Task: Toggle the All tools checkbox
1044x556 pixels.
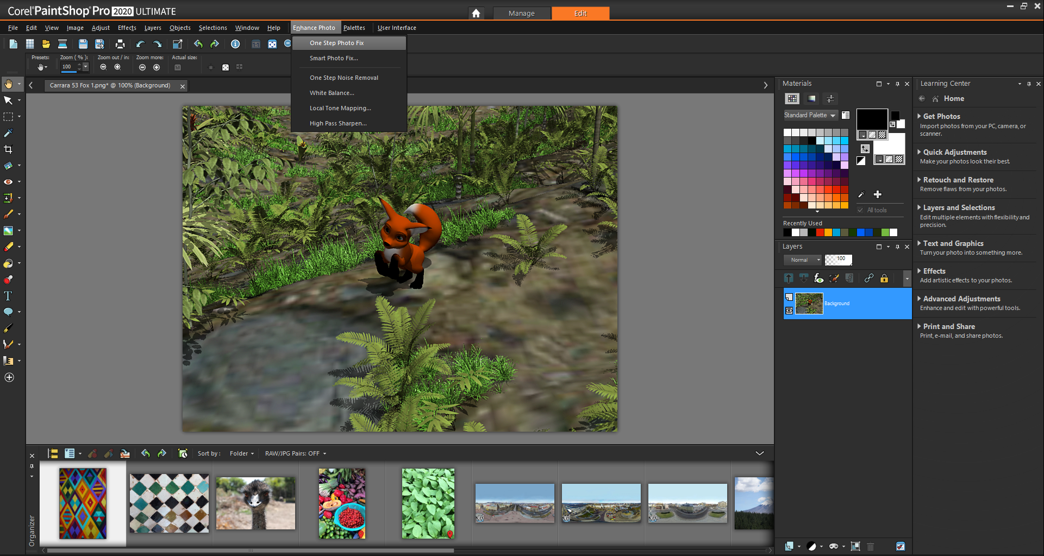Action: pyautogui.click(x=860, y=210)
